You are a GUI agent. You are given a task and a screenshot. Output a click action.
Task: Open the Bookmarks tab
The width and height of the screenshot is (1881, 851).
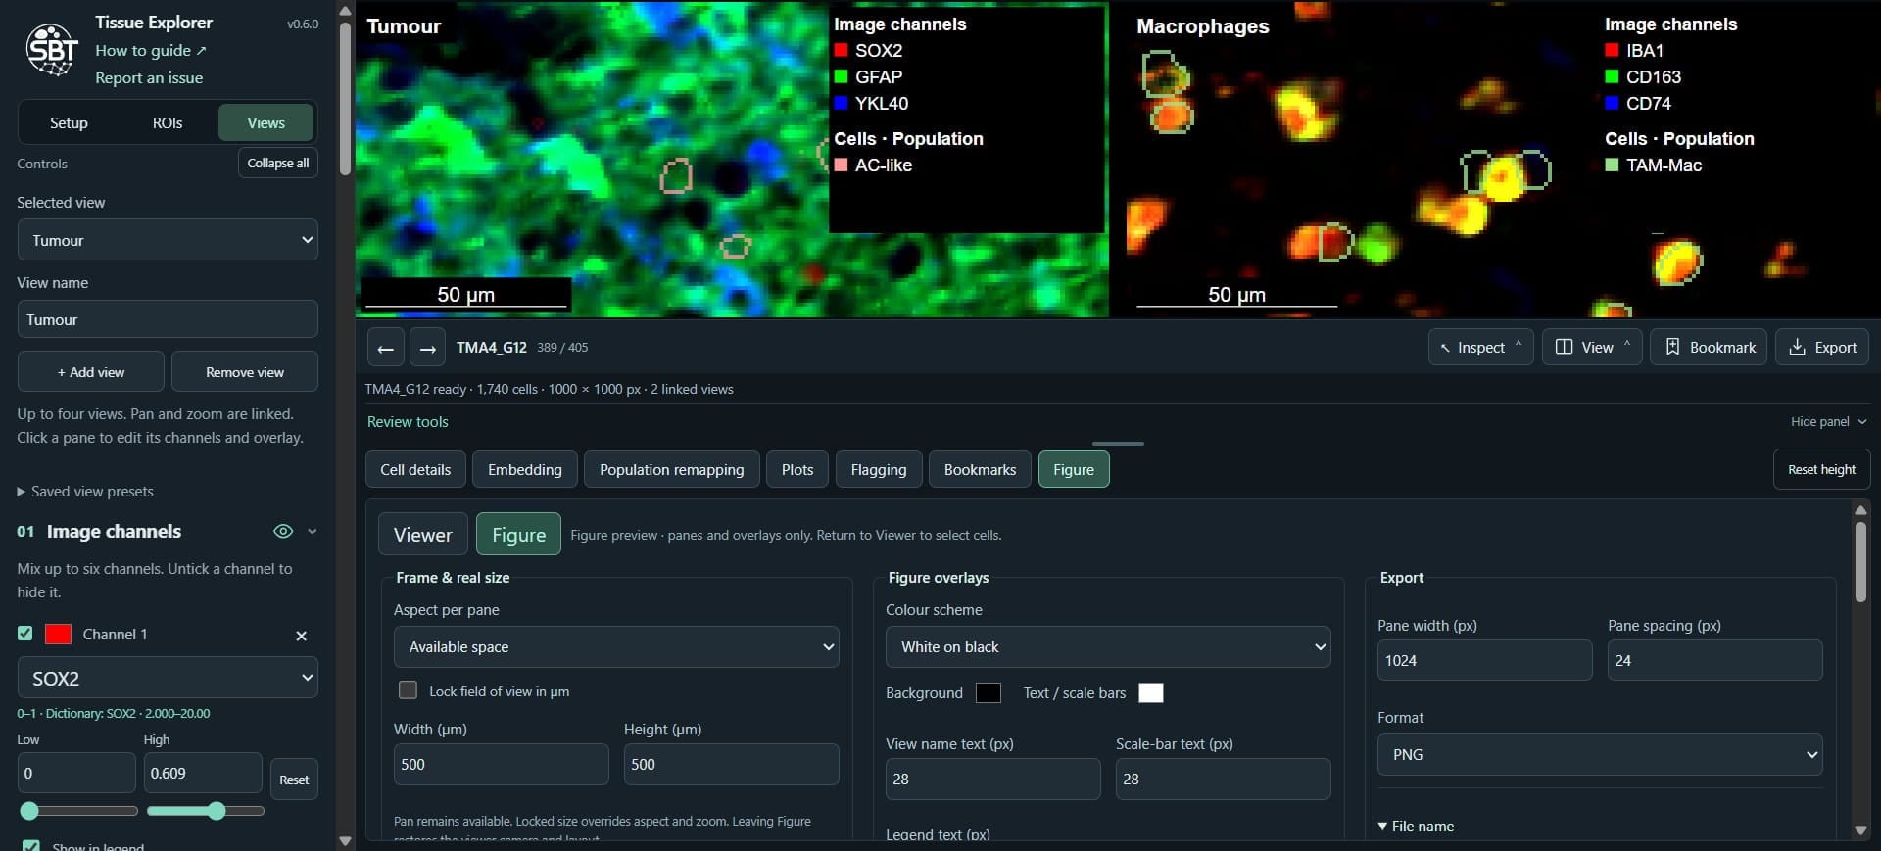coord(980,470)
